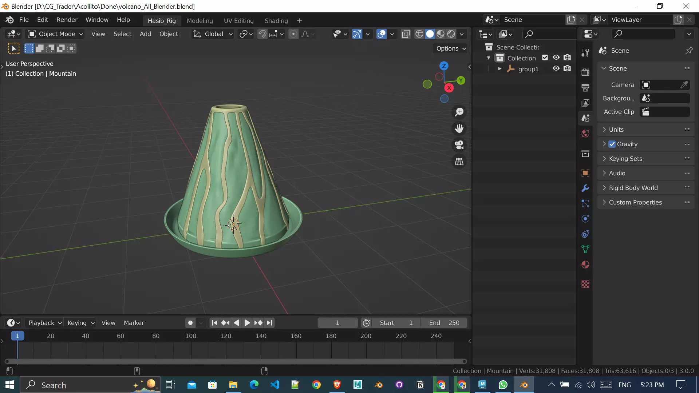
Task: Hide the Collection in viewport
Action: point(556,57)
